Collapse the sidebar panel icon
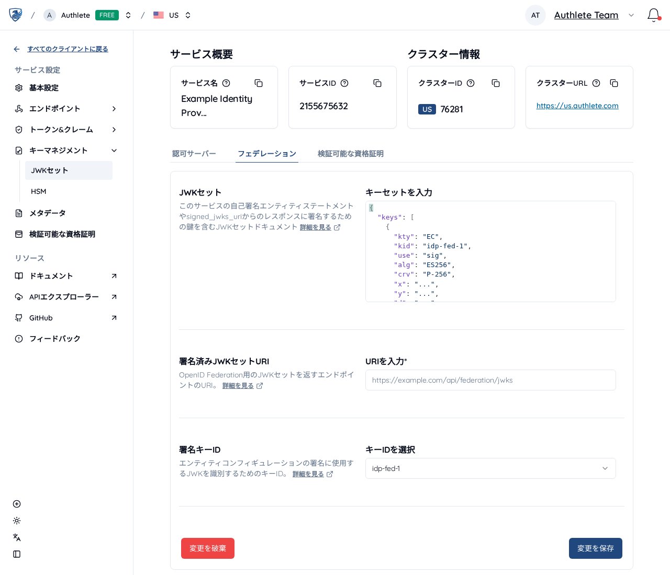 [x=17, y=554]
